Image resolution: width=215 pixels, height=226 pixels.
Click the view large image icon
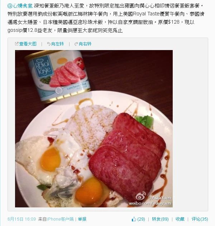point(16,44)
